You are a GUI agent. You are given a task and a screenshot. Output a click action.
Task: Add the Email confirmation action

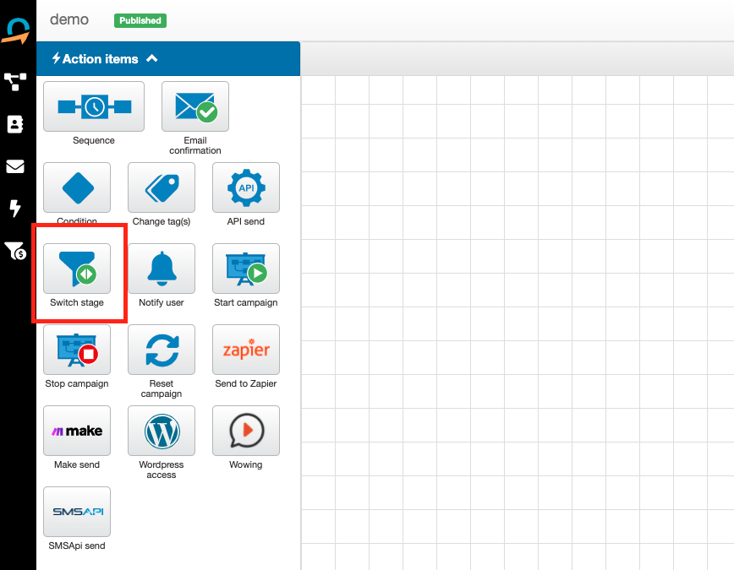coord(195,106)
